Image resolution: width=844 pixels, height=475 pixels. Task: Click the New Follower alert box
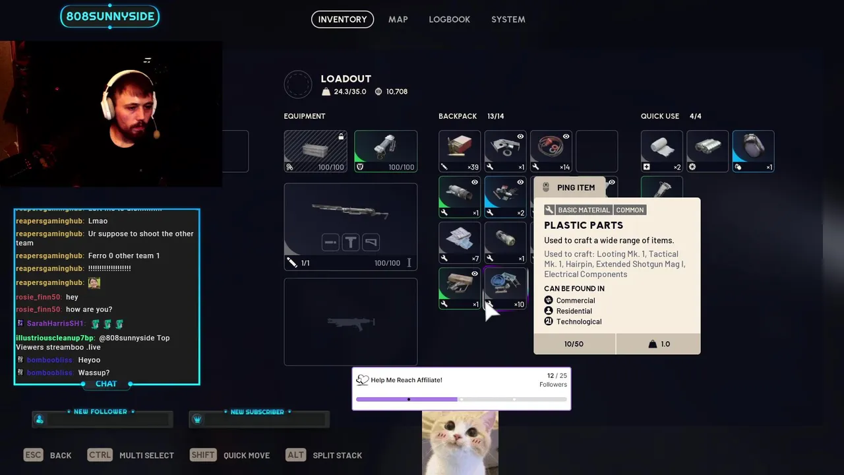click(x=102, y=419)
